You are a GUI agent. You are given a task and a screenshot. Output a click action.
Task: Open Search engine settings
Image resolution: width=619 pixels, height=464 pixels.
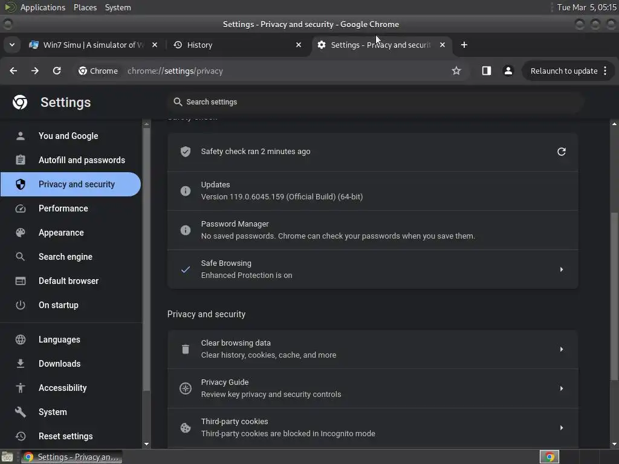pos(71,256)
